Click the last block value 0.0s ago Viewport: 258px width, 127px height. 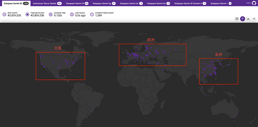coord(80,16)
